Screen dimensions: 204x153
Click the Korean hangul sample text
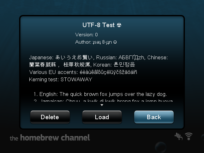[124, 65]
